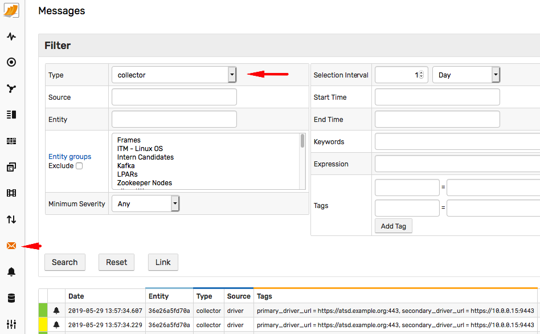Screen dimensions: 540x334
Task: Open the table columns sidebar icon
Action: tap(11, 193)
